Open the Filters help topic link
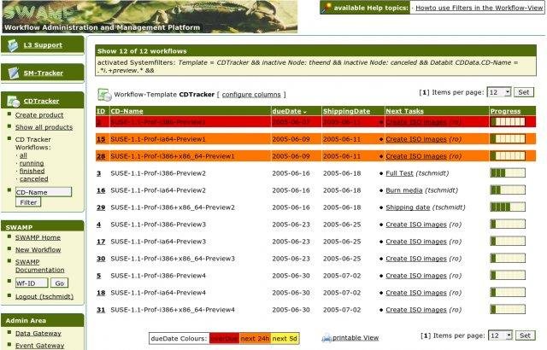The width and height of the screenshot is (547, 350). point(479,8)
